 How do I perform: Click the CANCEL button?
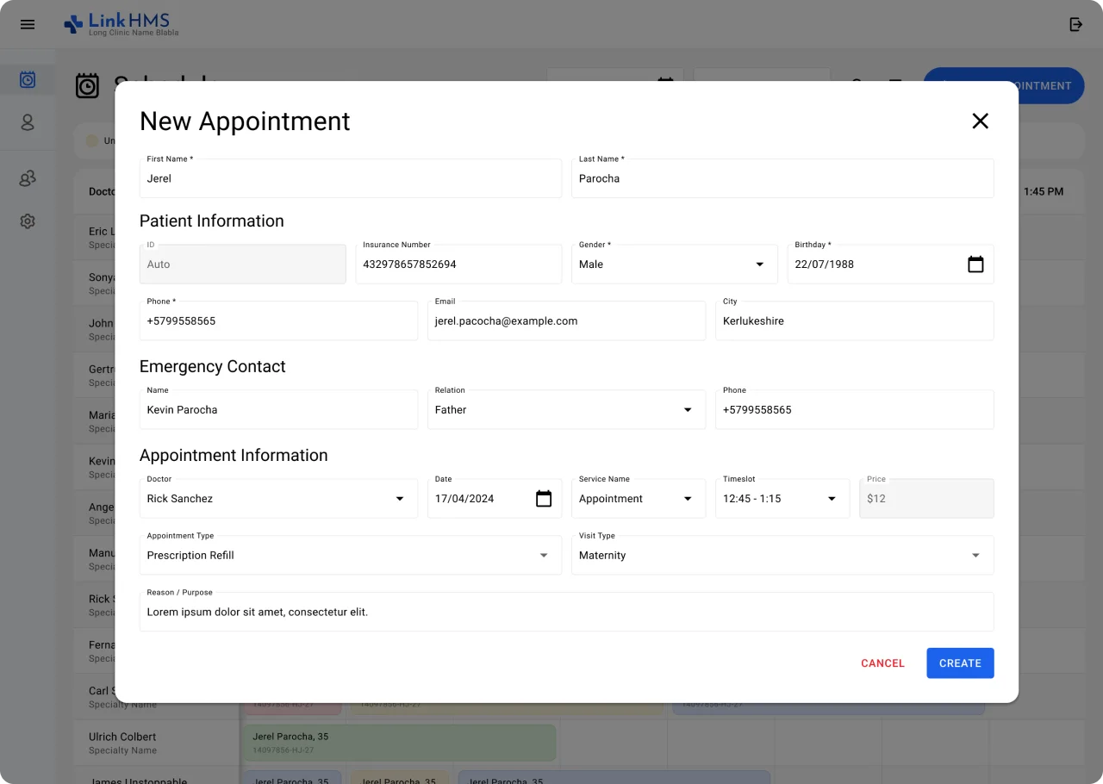[x=882, y=663]
